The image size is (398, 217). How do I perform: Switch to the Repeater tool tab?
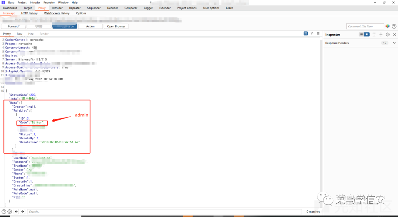(75, 8)
